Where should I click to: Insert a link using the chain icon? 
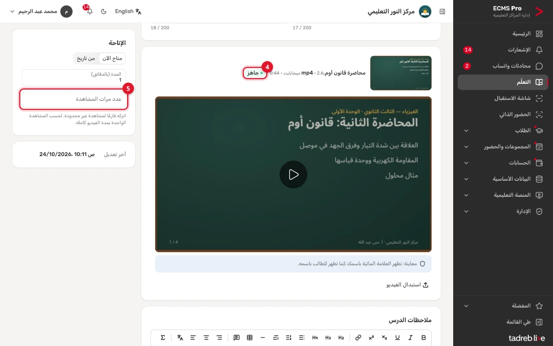click(x=358, y=337)
